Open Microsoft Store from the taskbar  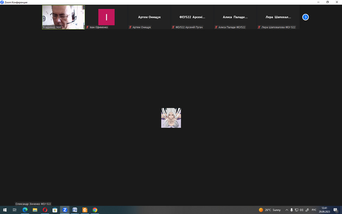click(x=55, y=210)
